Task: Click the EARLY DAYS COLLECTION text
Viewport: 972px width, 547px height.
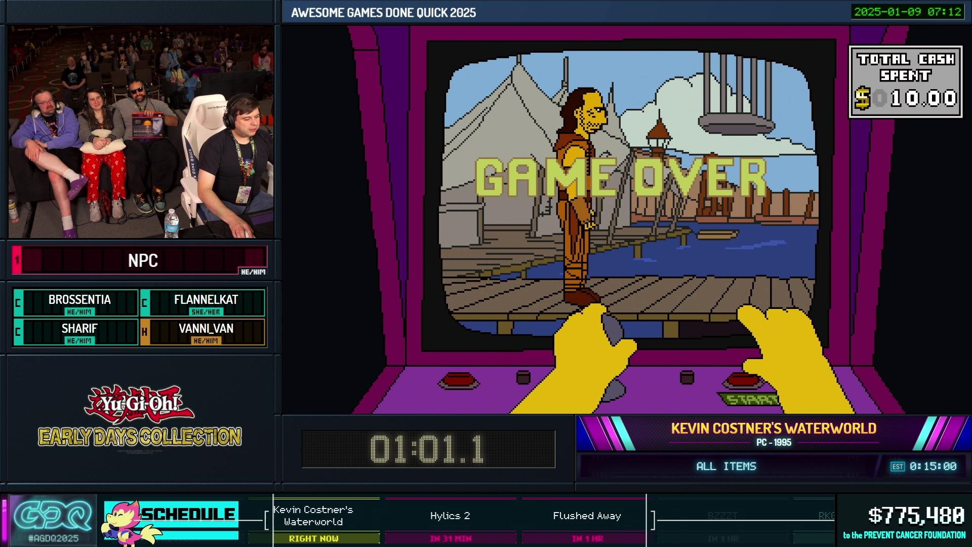Action: 140,437
